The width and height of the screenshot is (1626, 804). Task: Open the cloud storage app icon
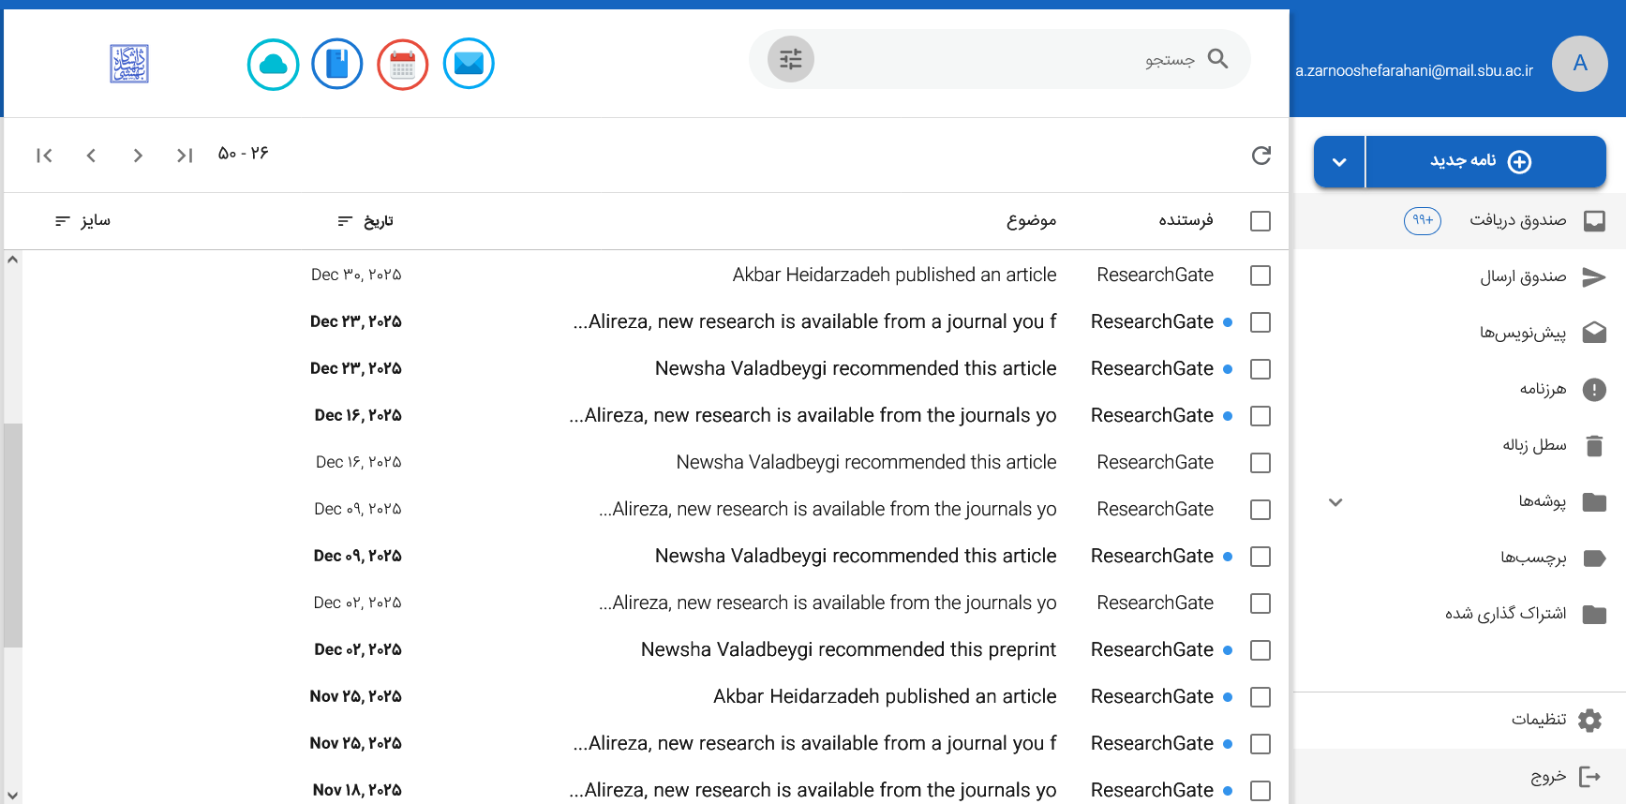click(x=273, y=64)
